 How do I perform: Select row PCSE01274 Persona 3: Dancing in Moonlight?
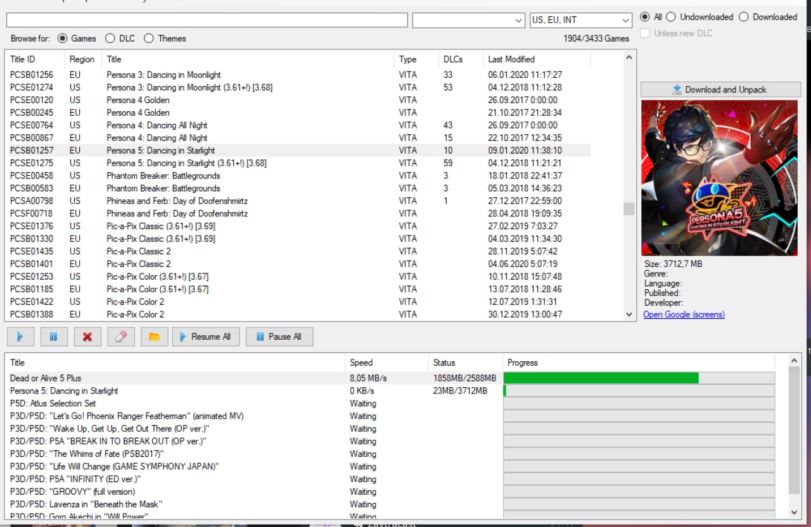pos(298,87)
